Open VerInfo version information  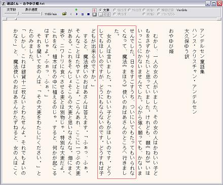click(x=182, y=10)
